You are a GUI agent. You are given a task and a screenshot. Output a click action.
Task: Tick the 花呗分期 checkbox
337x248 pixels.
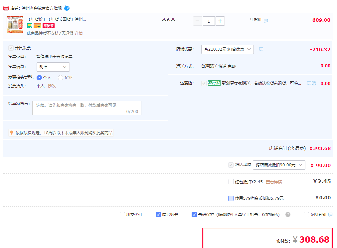tap(306, 215)
